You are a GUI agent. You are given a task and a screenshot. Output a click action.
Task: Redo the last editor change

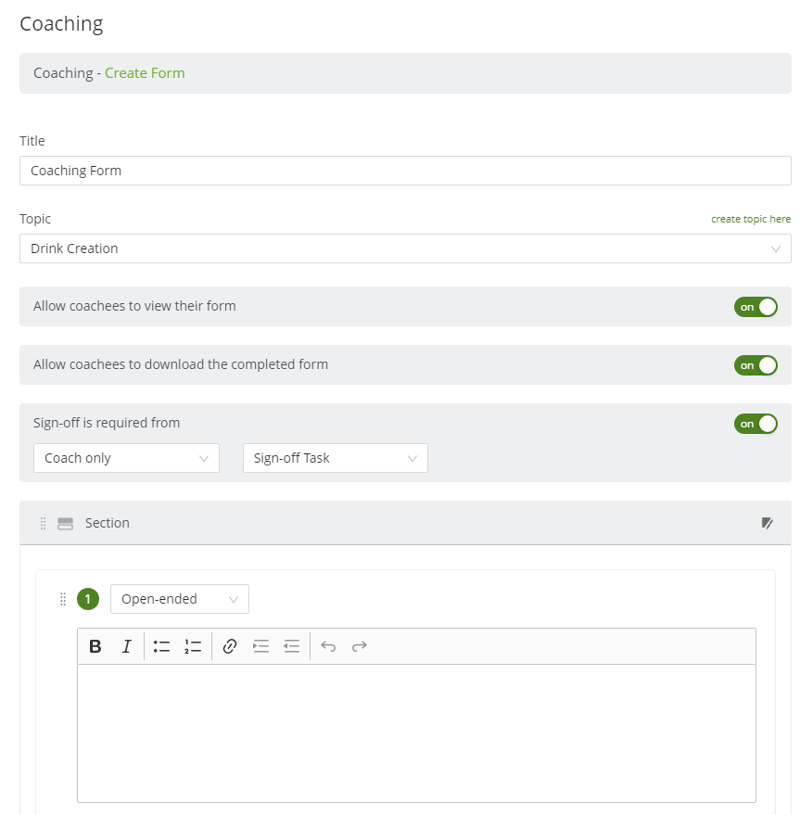point(359,646)
